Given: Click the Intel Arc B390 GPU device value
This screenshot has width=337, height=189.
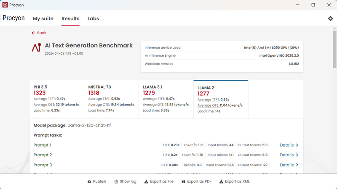Looking at the screenshot, I should 271,47.
